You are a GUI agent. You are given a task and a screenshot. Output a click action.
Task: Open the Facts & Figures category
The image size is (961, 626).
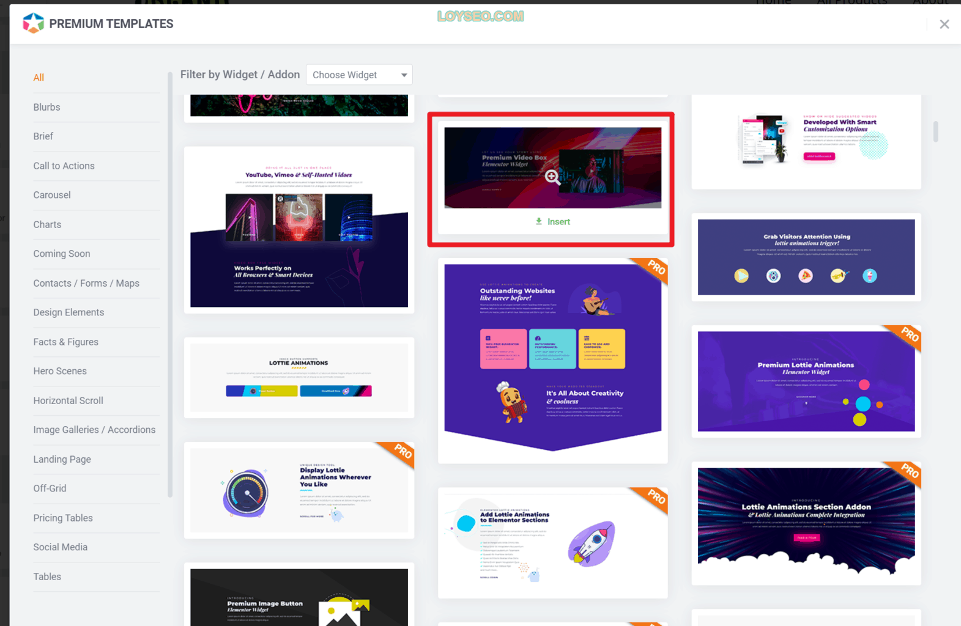pos(65,342)
